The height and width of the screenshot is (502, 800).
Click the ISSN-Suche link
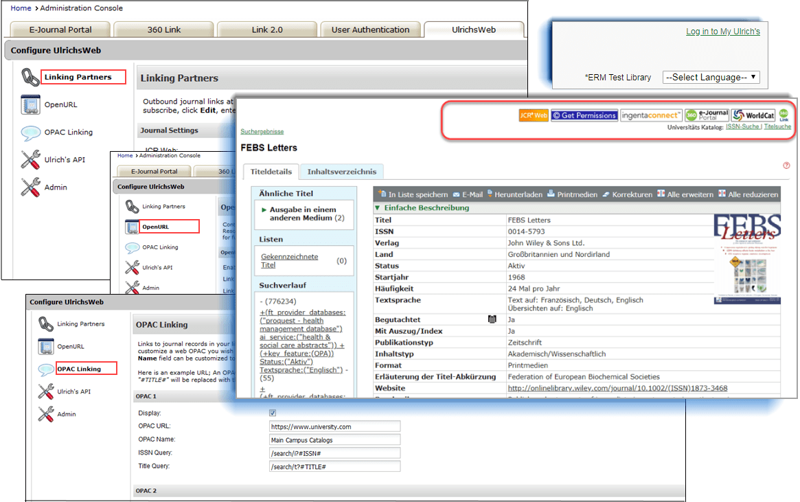click(x=743, y=126)
